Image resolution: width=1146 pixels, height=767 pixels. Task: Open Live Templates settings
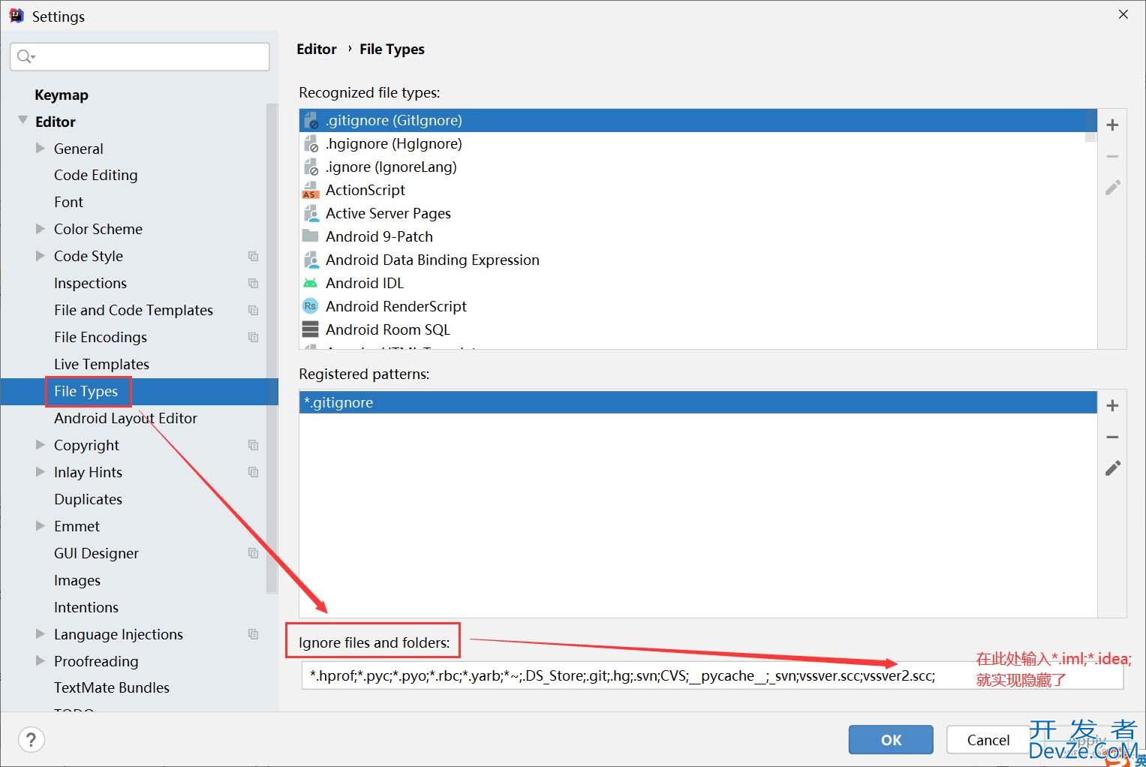(x=101, y=364)
